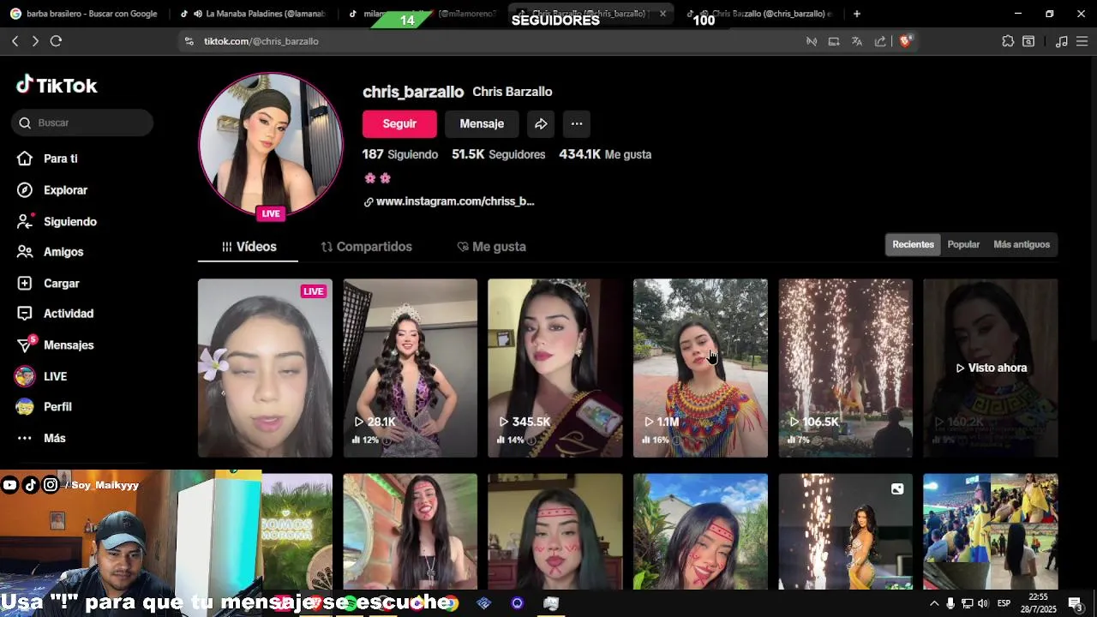The width and height of the screenshot is (1097, 617).
Task: Sort videos by Popular
Action: pyautogui.click(x=963, y=244)
